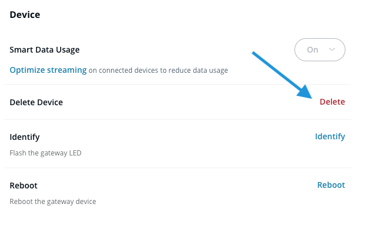
Task: Click the 'Reboot the gateway device' description
Action: 53,202
